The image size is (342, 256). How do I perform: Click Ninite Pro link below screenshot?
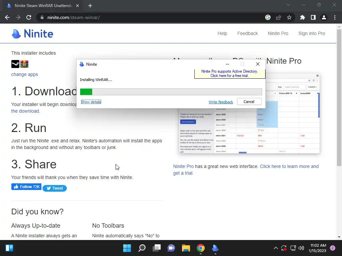[183, 166]
